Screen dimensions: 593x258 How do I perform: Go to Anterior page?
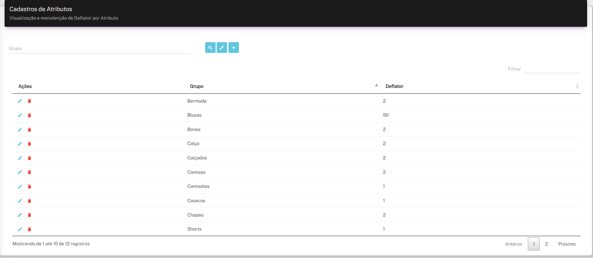pyautogui.click(x=513, y=244)
